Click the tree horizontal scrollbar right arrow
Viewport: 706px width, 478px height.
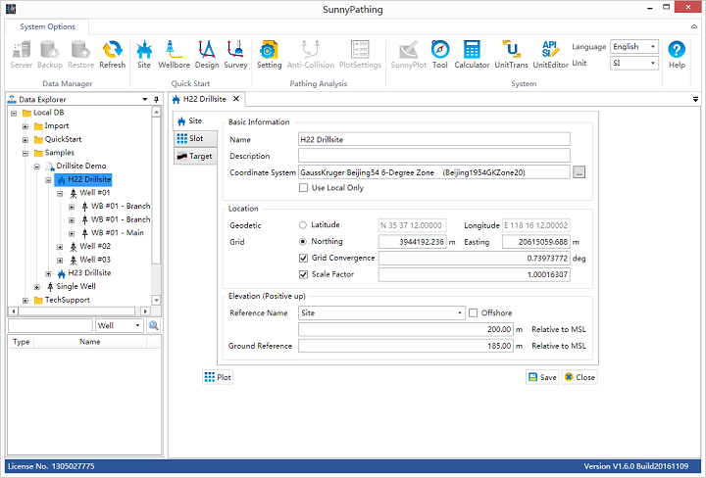[x=145, y=311]
